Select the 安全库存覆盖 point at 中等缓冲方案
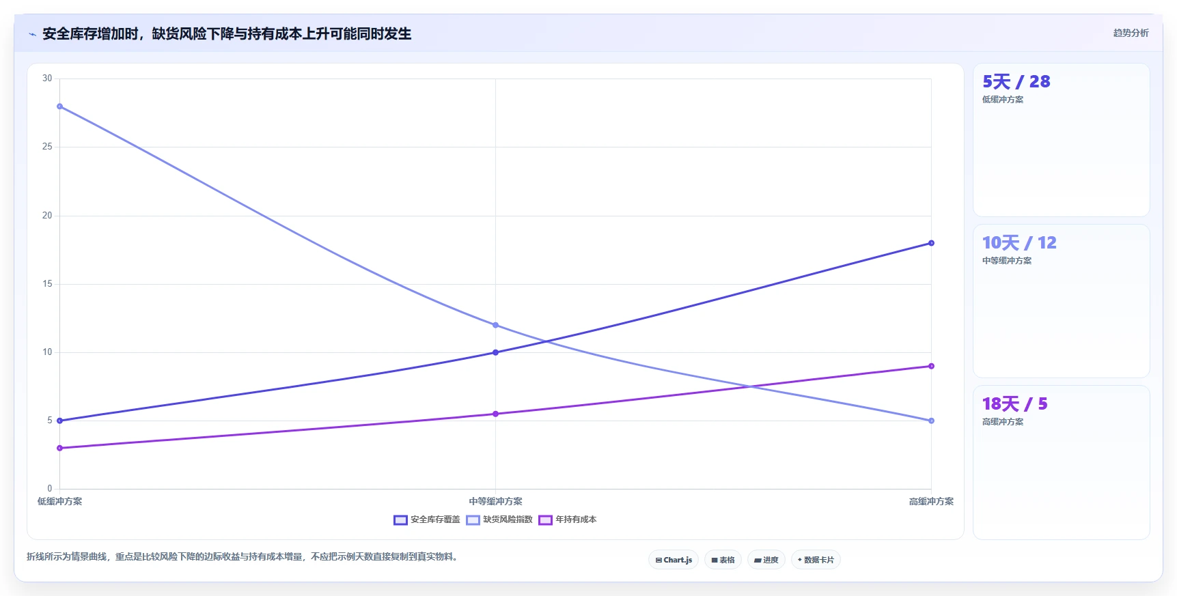Screen dimensions: 1177x596 [x=496, y=352]
